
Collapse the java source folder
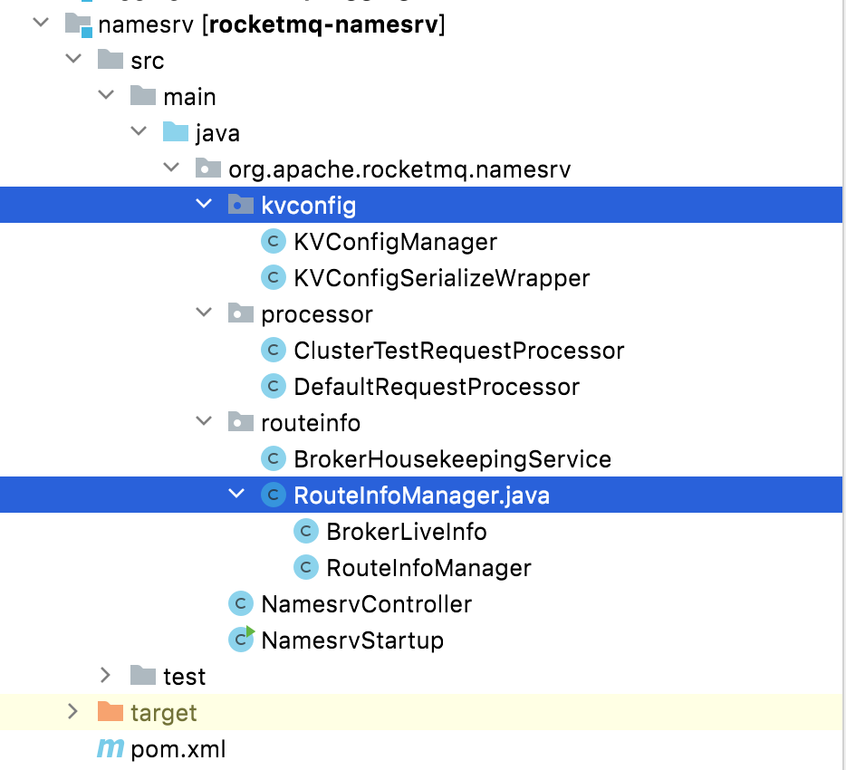139,130
